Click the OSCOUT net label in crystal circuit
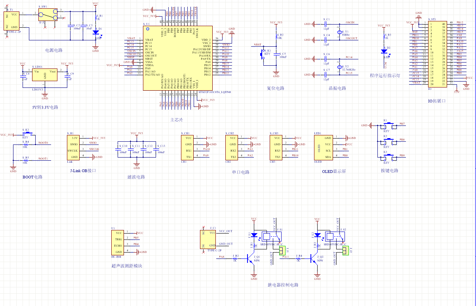 click(x=352, y=38)
